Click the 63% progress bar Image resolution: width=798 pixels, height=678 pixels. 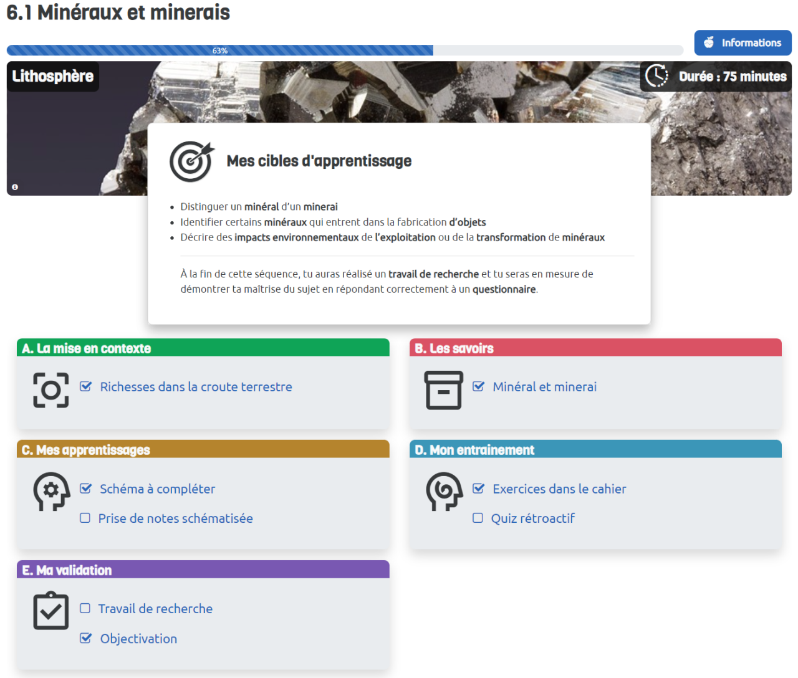(x=220, y=50)
